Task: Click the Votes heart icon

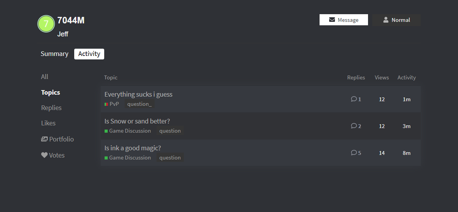Action: coord(44,155)
